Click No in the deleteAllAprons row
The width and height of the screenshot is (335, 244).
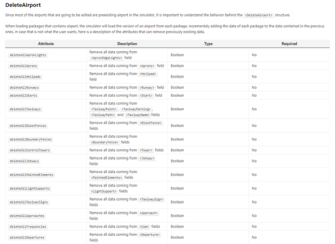tap(254, 66)
